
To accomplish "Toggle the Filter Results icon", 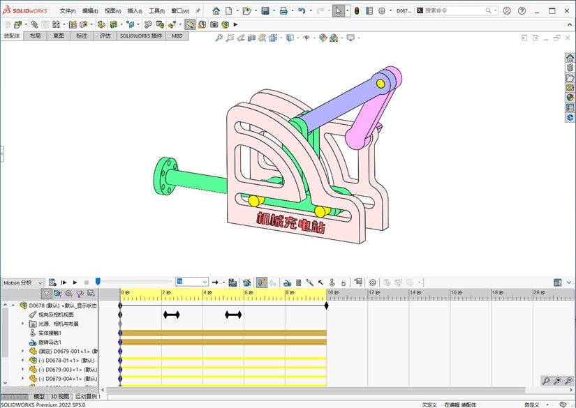I will pos(91,294).
